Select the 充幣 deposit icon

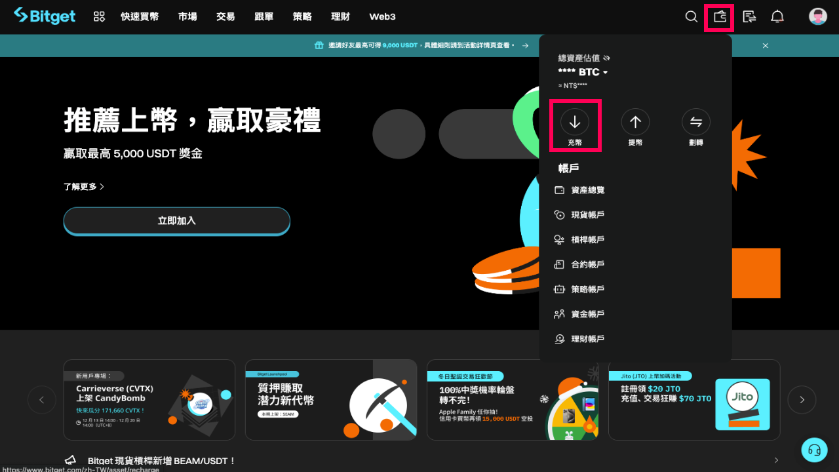(575, 122)
